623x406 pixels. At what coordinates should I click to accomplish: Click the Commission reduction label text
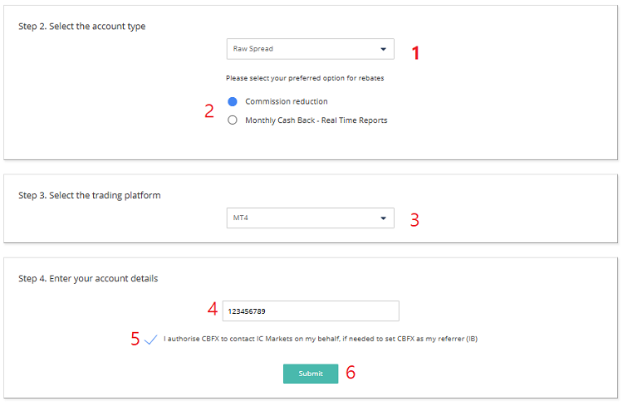pos(286,101)
